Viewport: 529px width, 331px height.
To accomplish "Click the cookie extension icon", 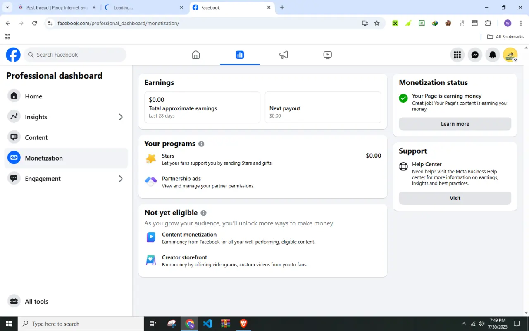I will 448,23.
